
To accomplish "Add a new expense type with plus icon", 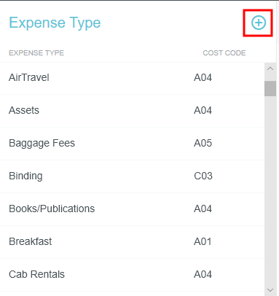I will [259, 23].
